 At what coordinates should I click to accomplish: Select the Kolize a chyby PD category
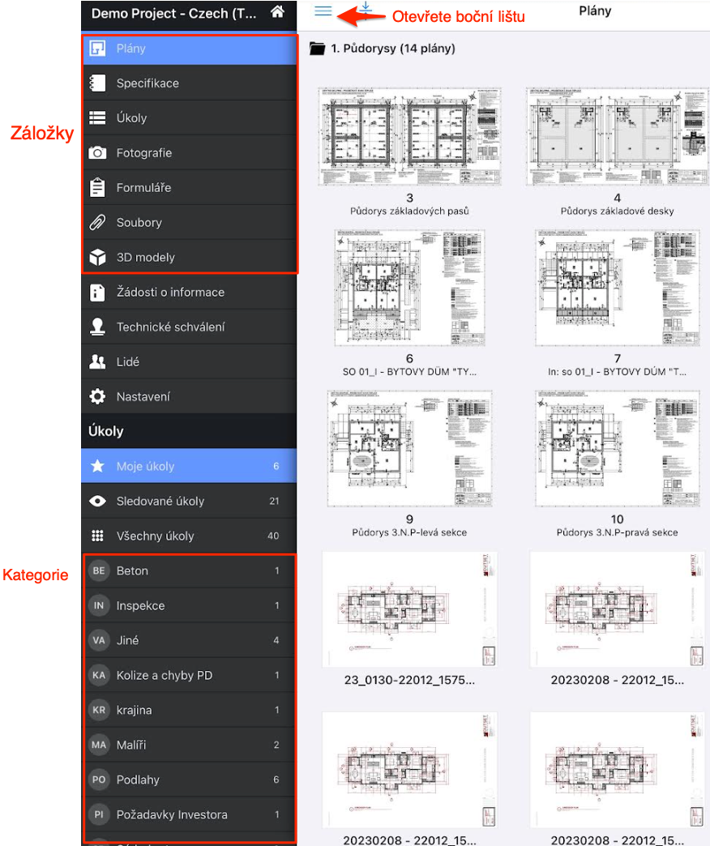(189, 675)
